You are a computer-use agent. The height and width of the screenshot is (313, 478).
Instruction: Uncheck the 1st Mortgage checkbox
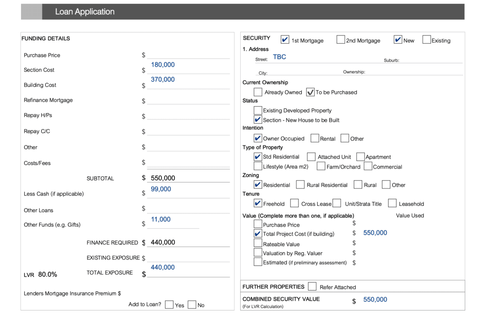[x=285, y=40]
